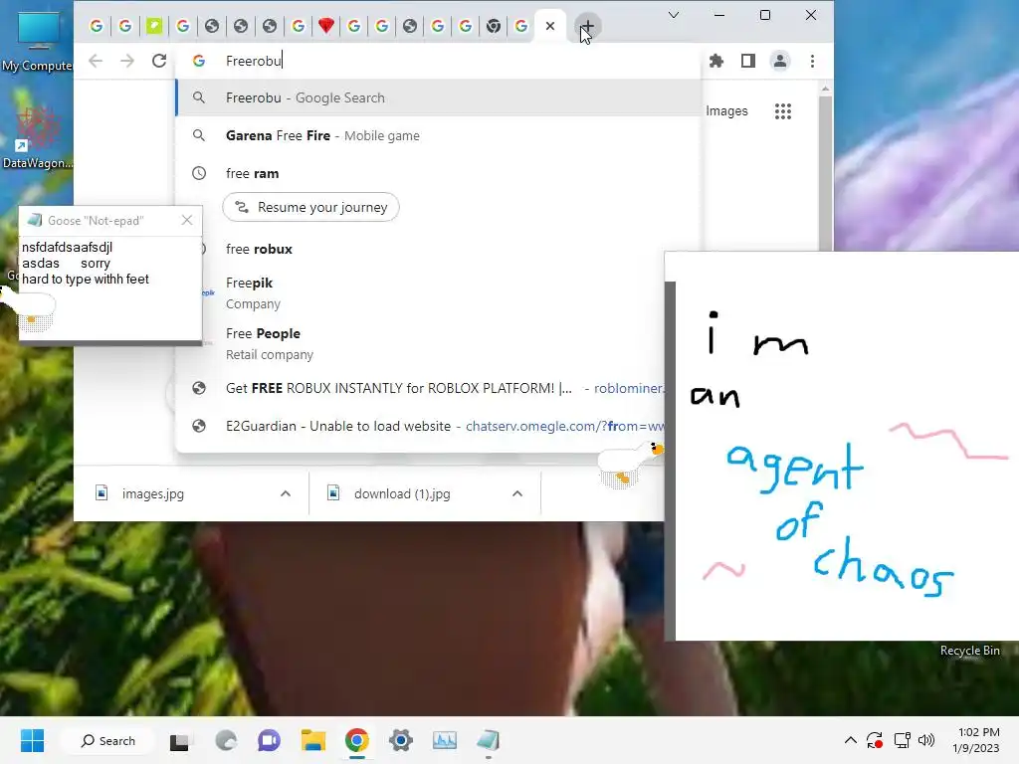Click the update sync tray icon
The image size is (1019, 764).
[x=875, y=740]
